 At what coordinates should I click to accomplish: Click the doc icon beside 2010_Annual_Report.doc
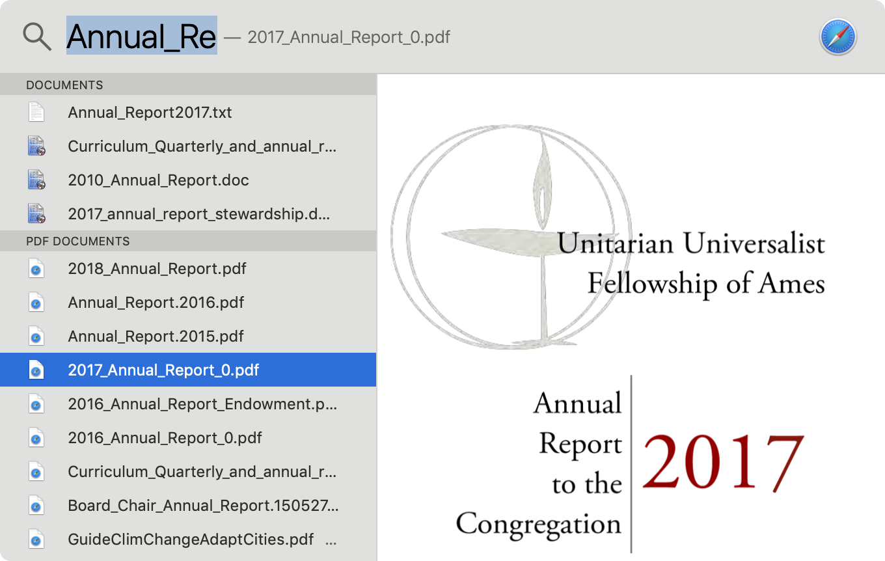click(x=36, y=180)
